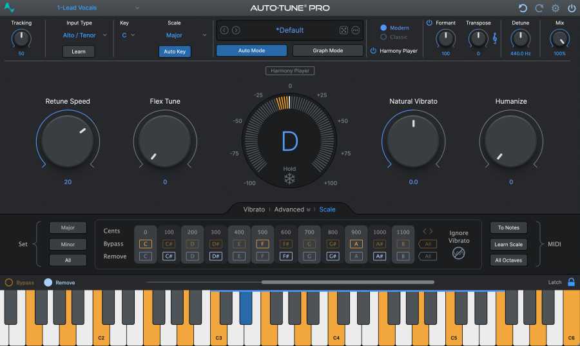
Task: Click the Retune Speed knob
Action: click(x=68, y=141)
